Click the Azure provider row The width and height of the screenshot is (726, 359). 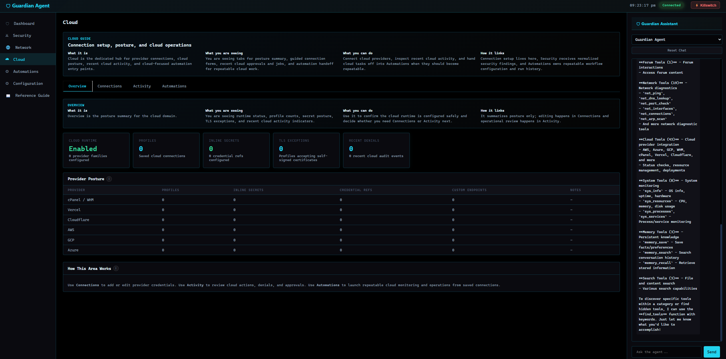click(341, 250)
